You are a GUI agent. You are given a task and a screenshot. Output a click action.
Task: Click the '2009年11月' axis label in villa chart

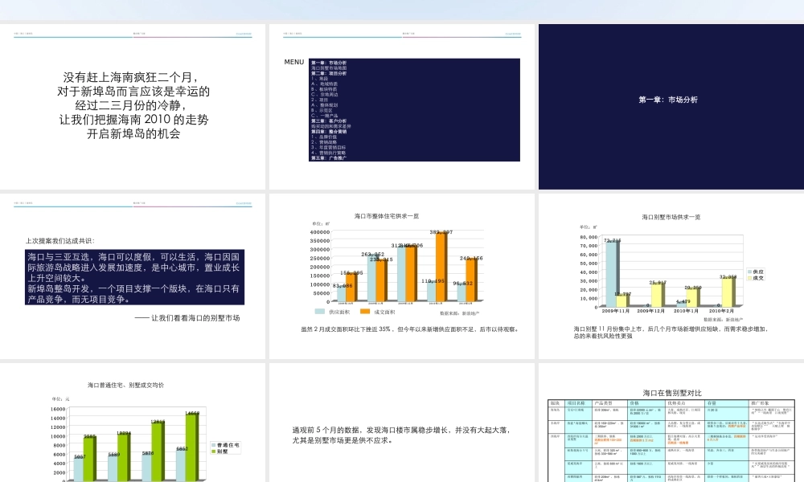point(615,311)
